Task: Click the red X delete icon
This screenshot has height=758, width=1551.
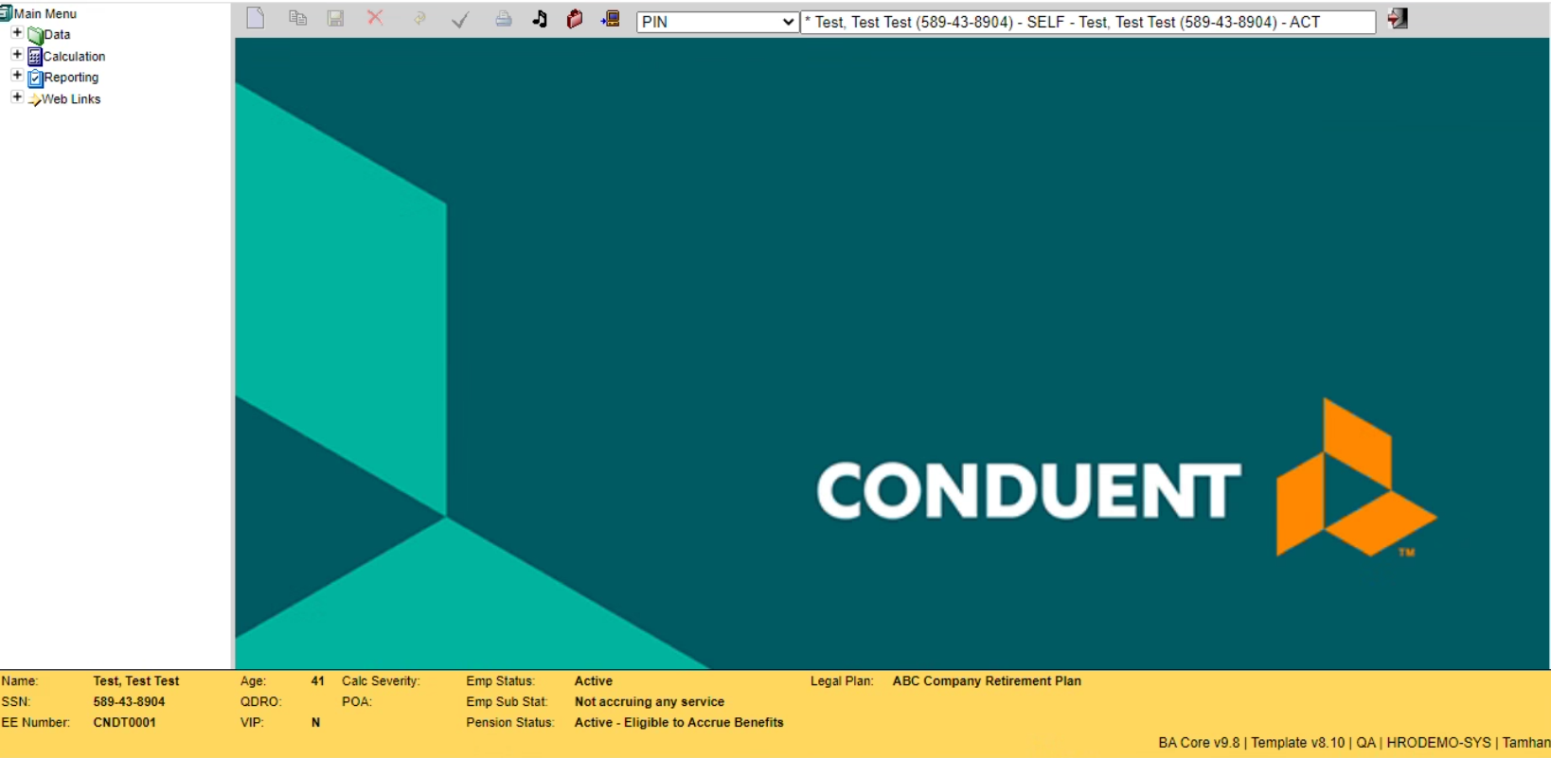Action: [375, 17]
